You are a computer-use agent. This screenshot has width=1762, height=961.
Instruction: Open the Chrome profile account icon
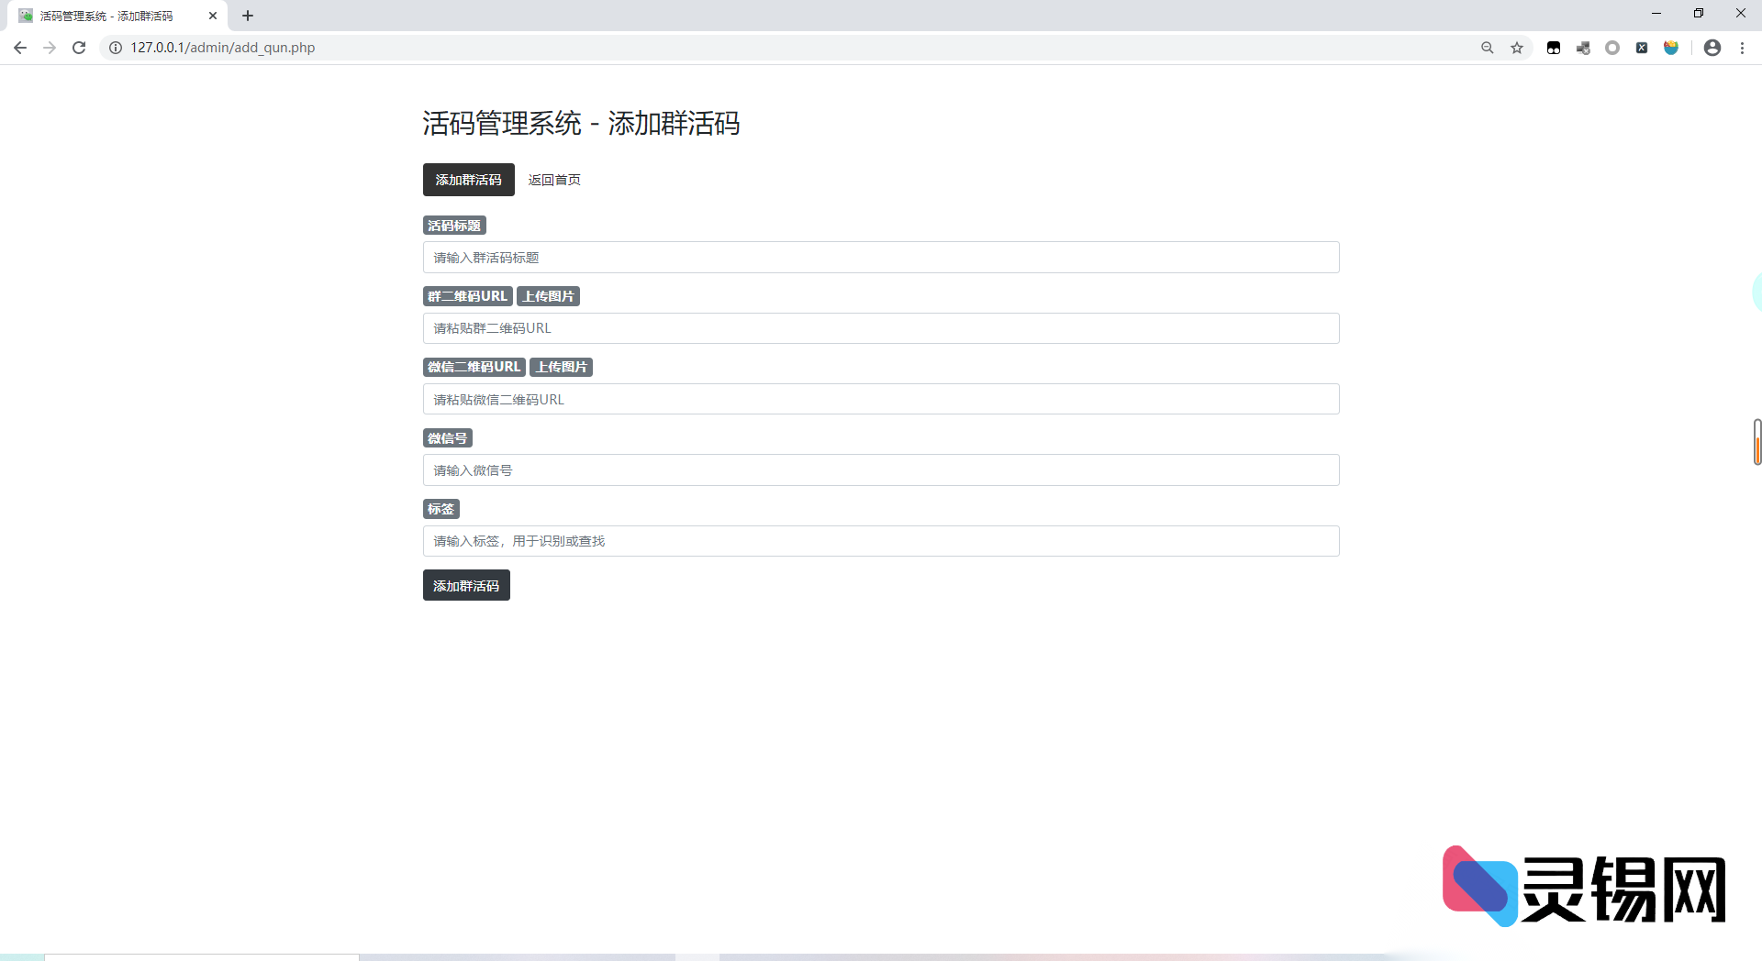point(1712,47)
